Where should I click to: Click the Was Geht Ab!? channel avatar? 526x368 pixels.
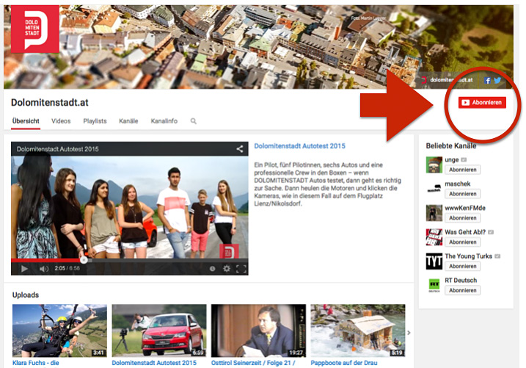click(x=434, y=237)
